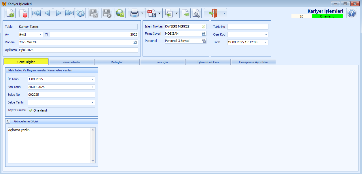The width and height of the screenshot is (362, 174).
Task: Open the Tarih date picker dropdown
Action: pos(265,42)
